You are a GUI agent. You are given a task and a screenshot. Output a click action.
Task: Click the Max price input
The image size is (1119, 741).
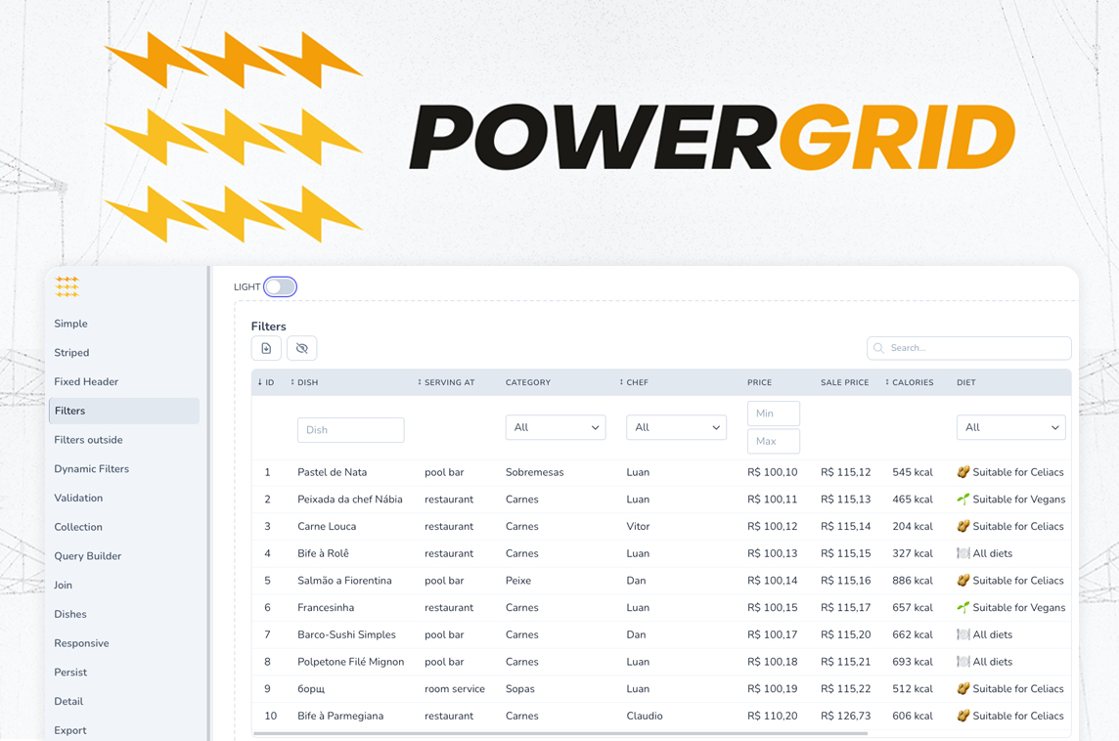(774, 442)
